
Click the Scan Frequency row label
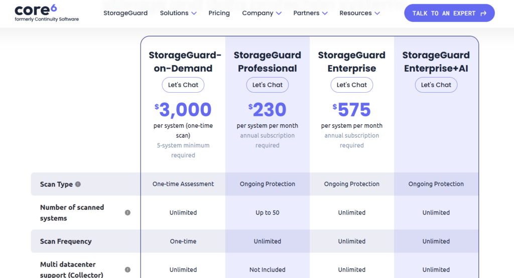point(66,241)
